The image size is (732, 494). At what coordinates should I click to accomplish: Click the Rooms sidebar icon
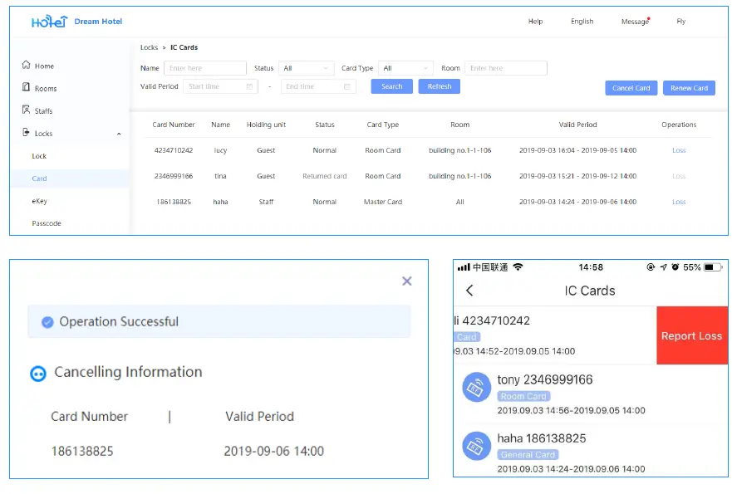pyautogui.click(x=27, y=88)
